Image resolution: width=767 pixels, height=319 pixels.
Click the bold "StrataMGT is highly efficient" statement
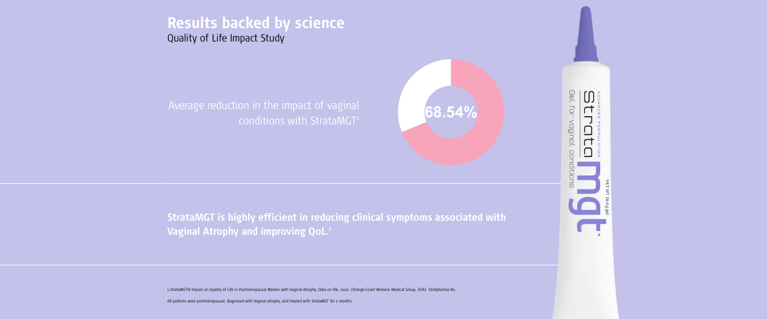(x=336, y=218)
